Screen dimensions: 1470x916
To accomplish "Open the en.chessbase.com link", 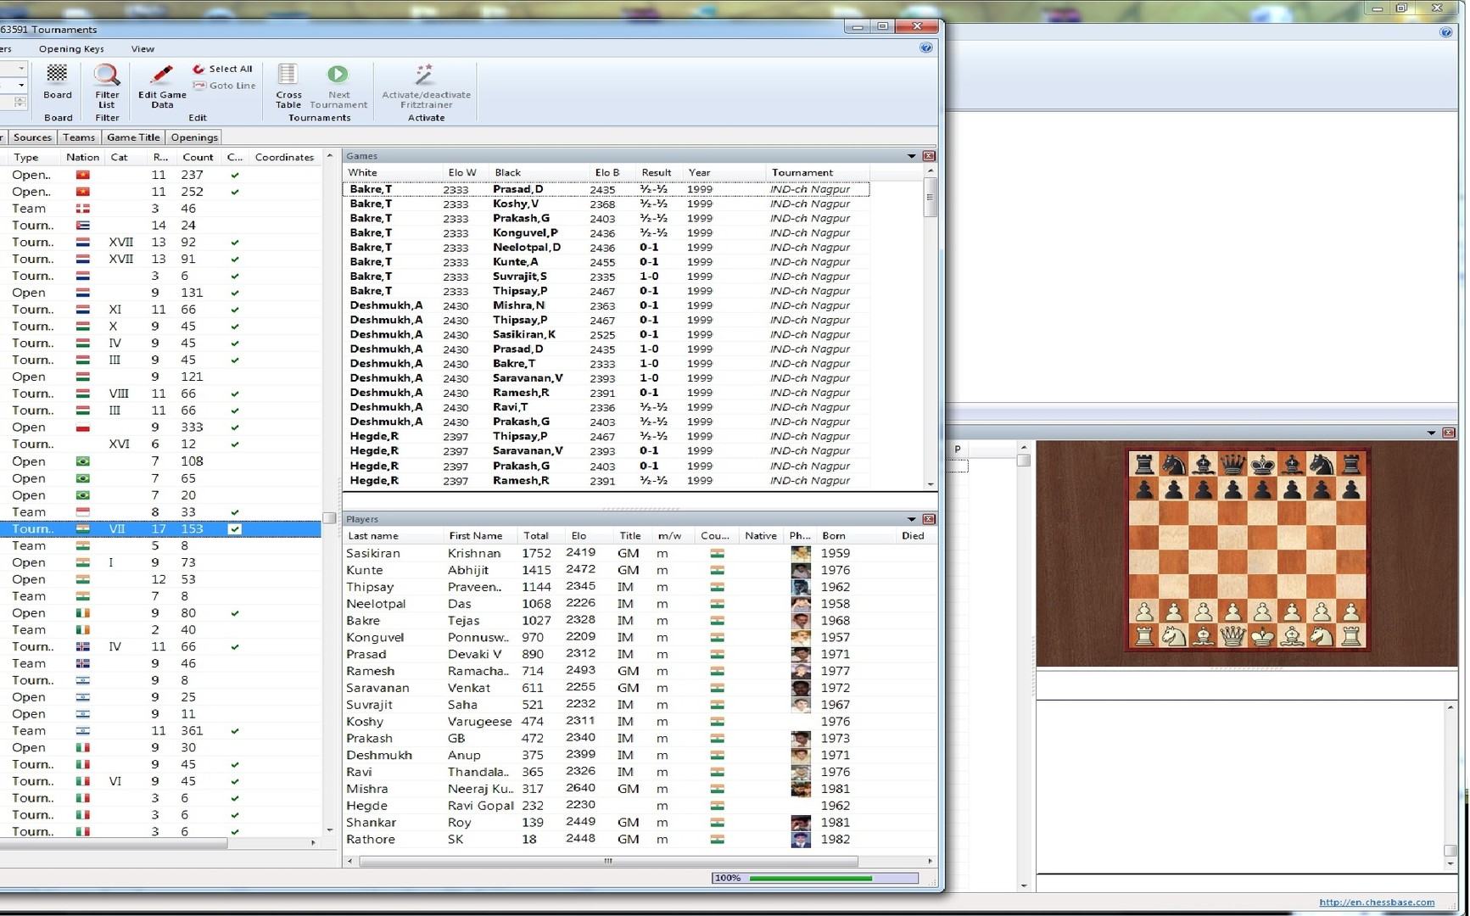I will point(1376,902).
